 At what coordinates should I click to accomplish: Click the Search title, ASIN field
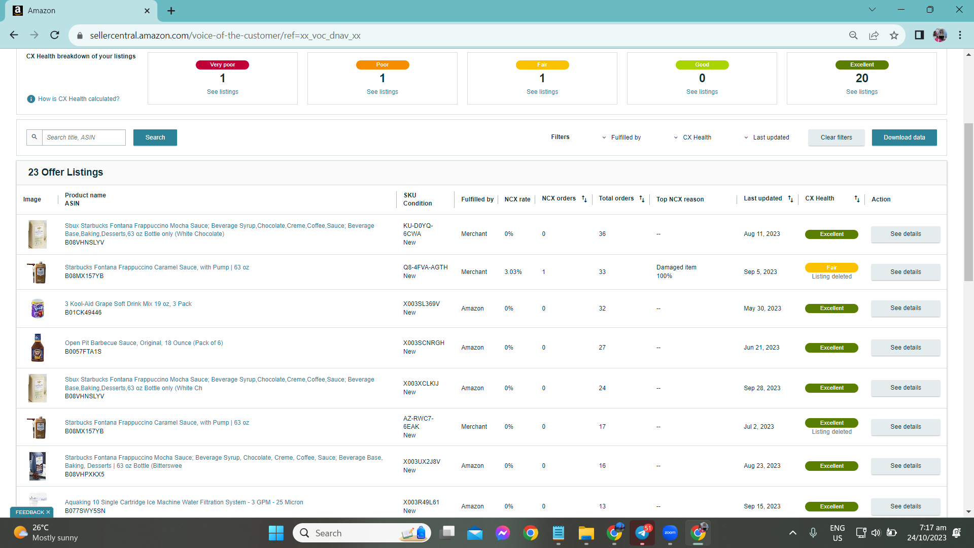[84, 138]
